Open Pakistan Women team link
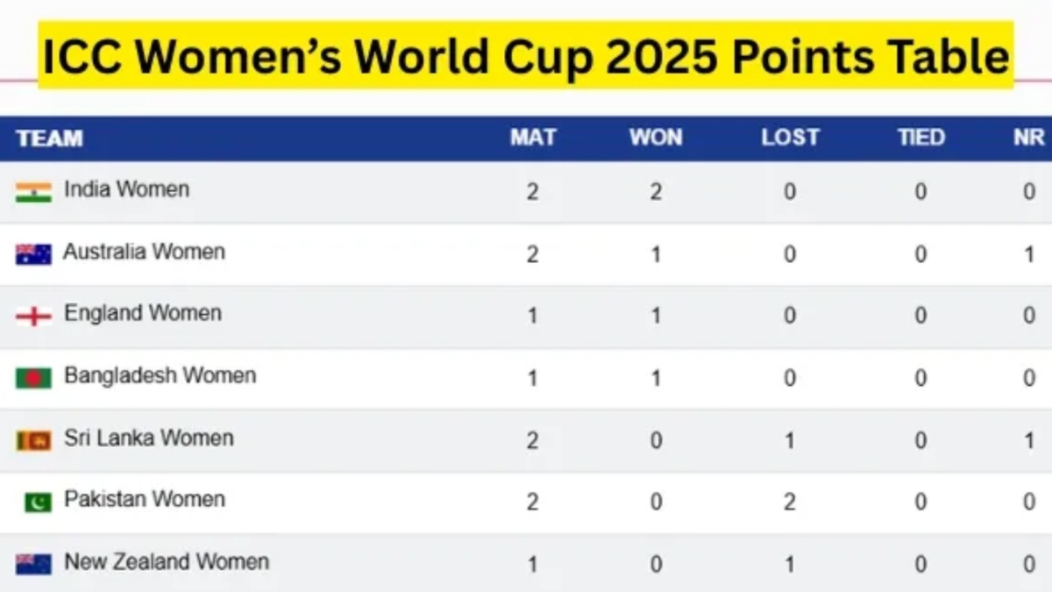The height and width of the screenshot is (592, 1052). tap(144, 500)
